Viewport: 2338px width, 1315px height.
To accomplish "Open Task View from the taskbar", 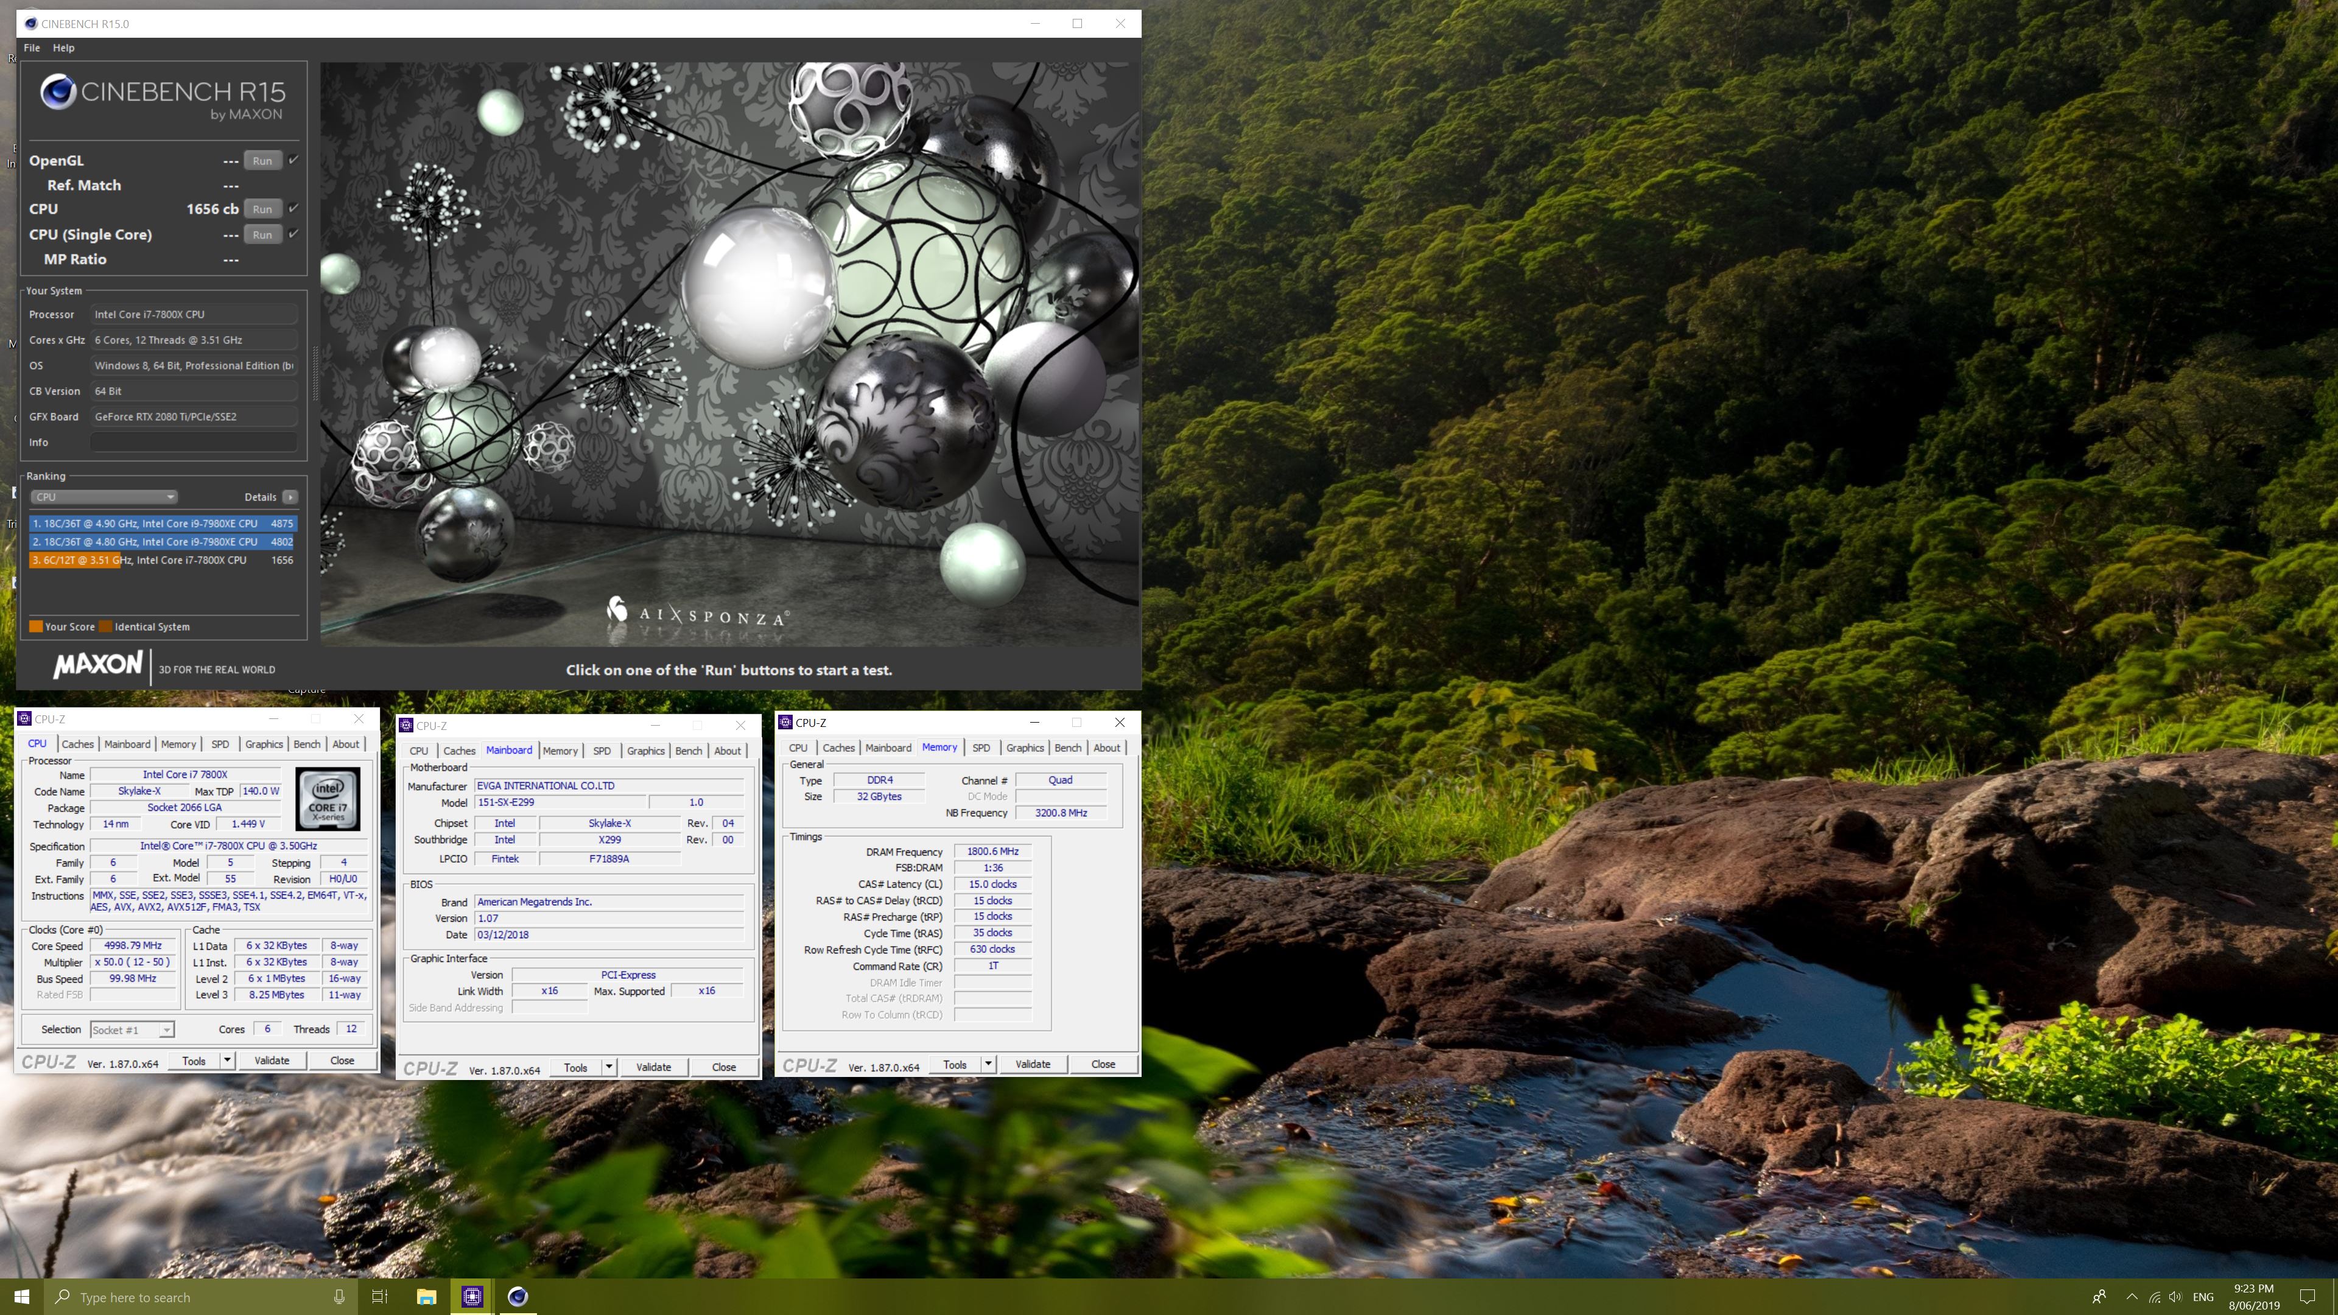I will (381, 1297).
